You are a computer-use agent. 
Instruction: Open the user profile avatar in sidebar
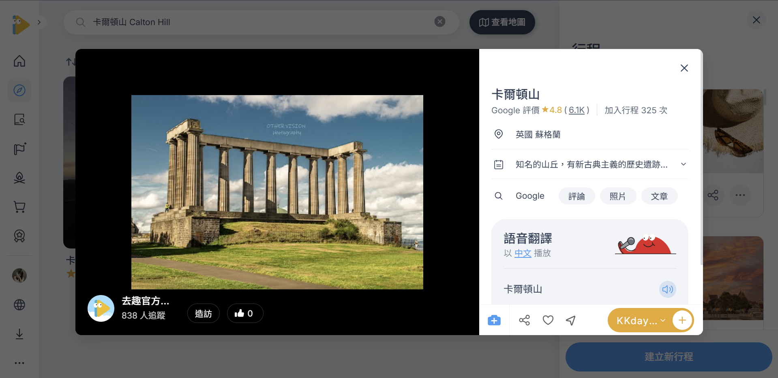pyautogui.click(x=19, y=276)
